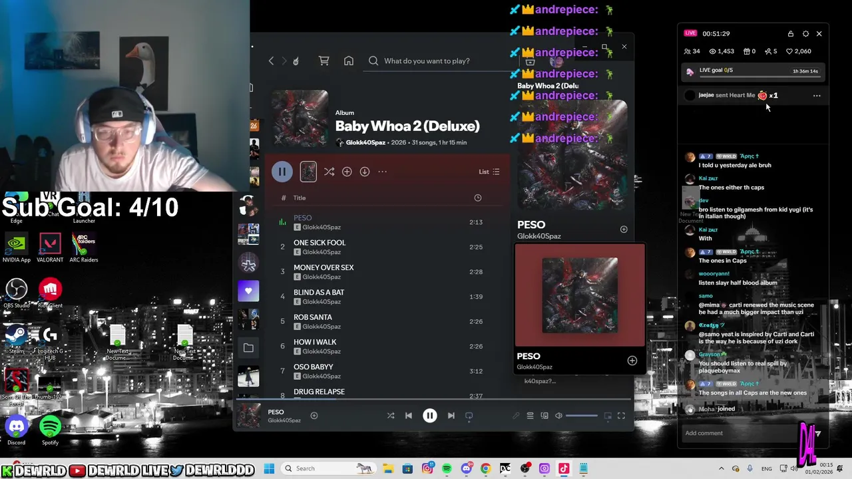Viewport: 852px width, 479px height.
Task: Open File Explorer from the taskbar
Action: click(388, 468)
